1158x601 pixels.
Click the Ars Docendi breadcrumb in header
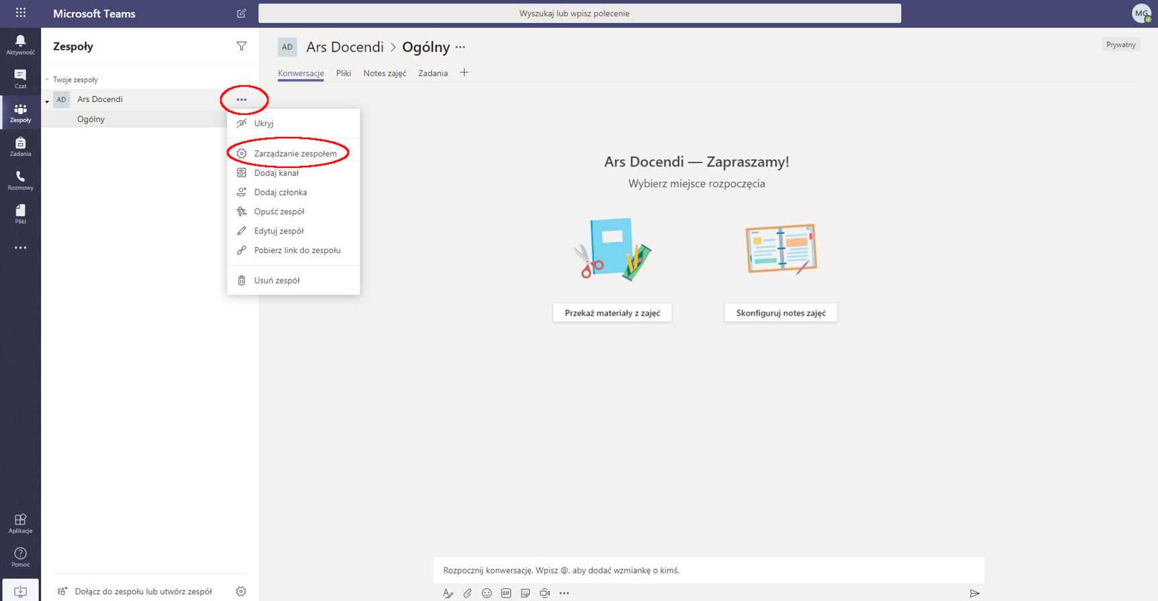tap(345, 47)
